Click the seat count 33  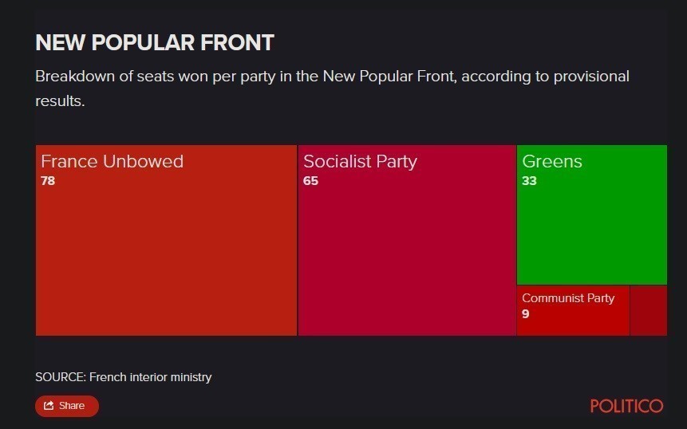pos(529,181)
